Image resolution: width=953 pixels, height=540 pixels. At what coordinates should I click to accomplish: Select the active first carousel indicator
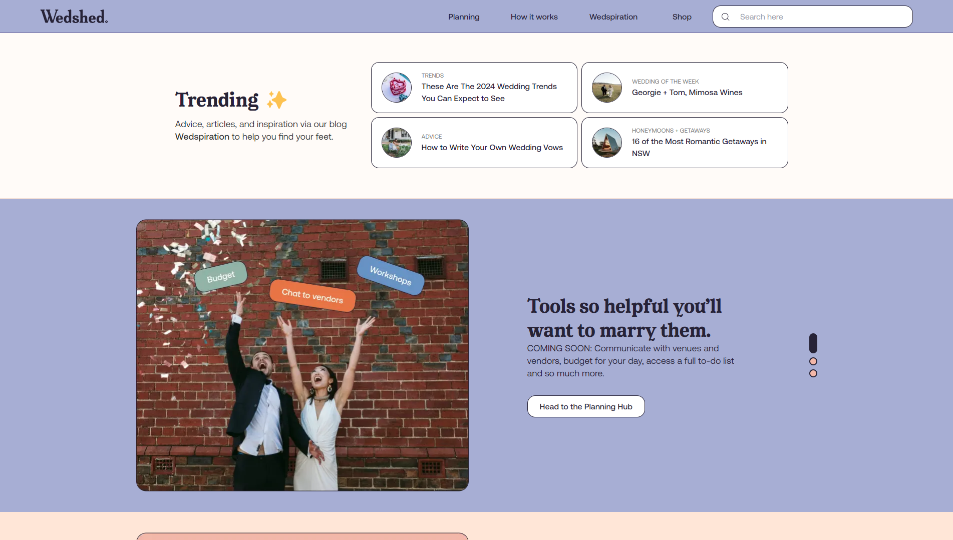tap(813, 343)
